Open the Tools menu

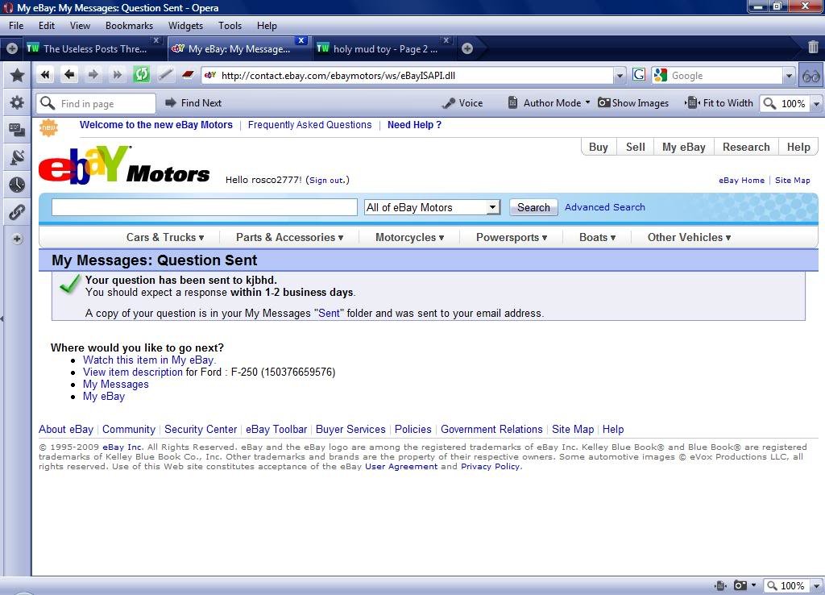(x=230, y=25)
